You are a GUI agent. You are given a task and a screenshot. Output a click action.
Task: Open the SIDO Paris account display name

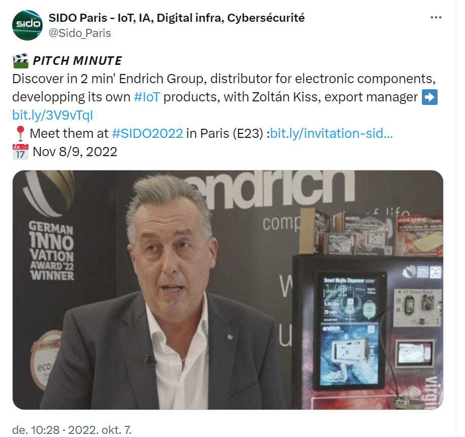[177, 18]
